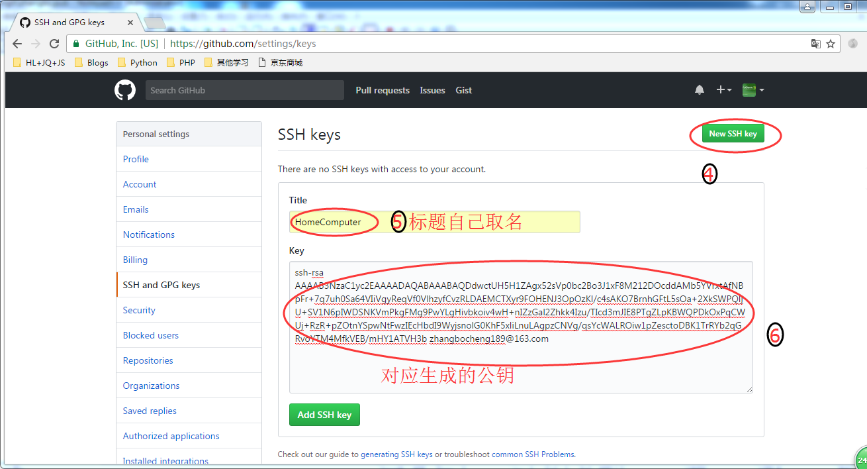This screenshot has height=469, width=867.
Task: Open the plus create-new dropdown
Action: pyautogui.click(x=724, y=90)
